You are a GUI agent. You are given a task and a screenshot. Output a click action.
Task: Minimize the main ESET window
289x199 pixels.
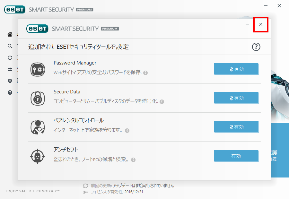tap(266, 6)
